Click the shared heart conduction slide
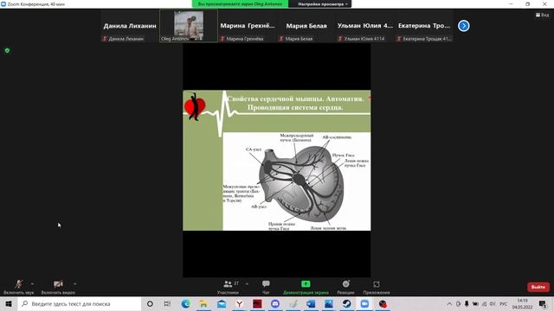Screen dimensions: 554x311 277,161
